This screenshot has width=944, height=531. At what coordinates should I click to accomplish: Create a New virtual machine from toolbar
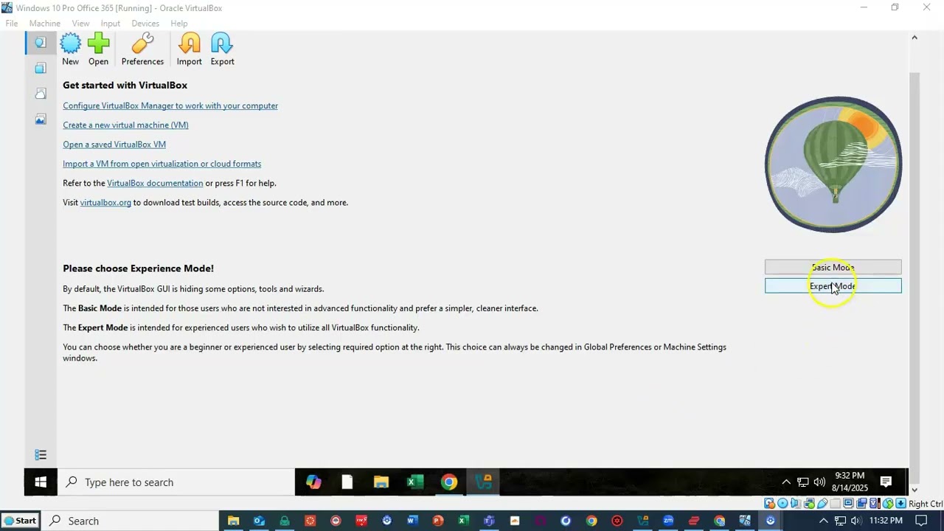(x=70, y=49)
